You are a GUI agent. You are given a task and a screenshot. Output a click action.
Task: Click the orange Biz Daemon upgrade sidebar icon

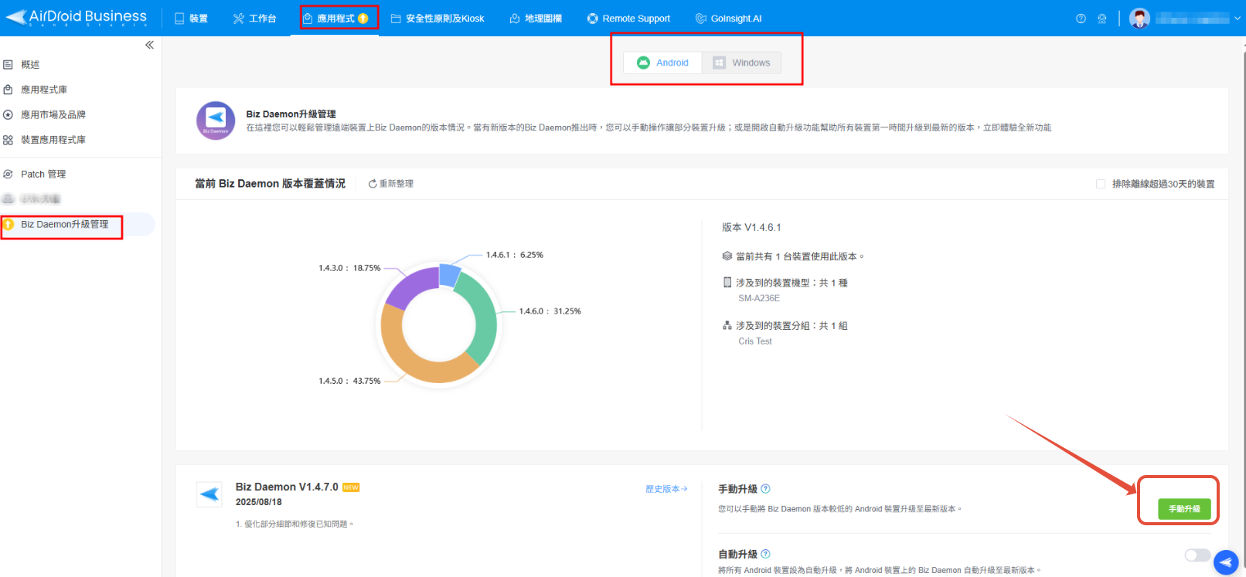pos(9,225)
